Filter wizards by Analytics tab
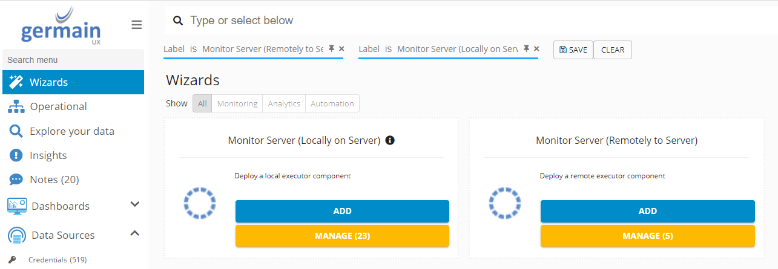778x269 pixels. point(284,103)
